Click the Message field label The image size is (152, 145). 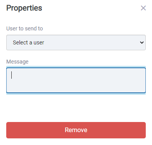[18, 62]
